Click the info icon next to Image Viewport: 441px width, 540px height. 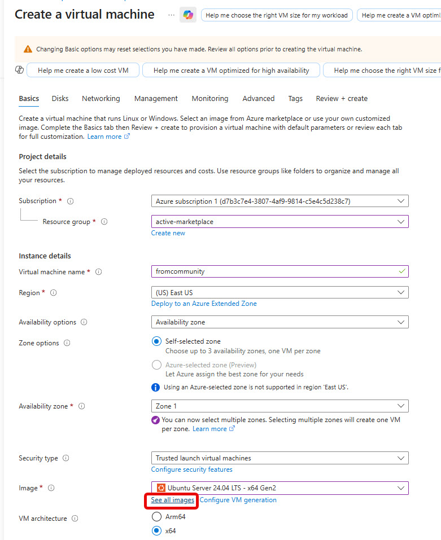[x=51, y=488]
